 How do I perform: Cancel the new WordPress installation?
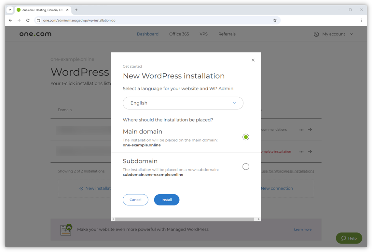click(x=135, y=200)
